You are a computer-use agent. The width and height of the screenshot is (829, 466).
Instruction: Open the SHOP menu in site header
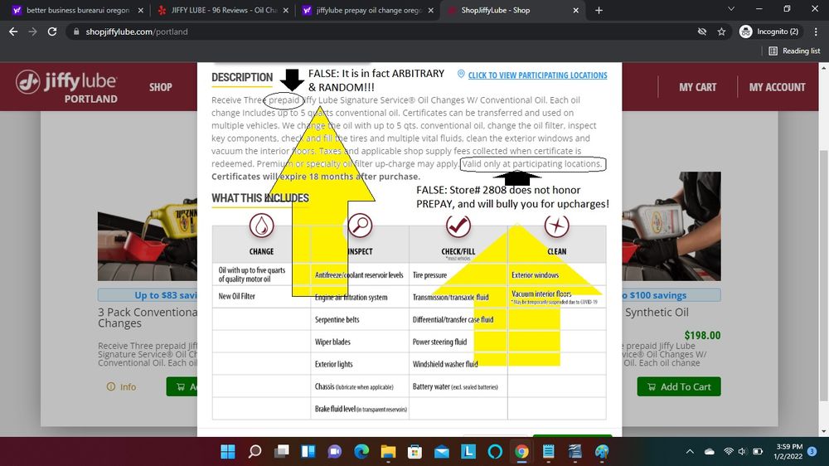160,87
